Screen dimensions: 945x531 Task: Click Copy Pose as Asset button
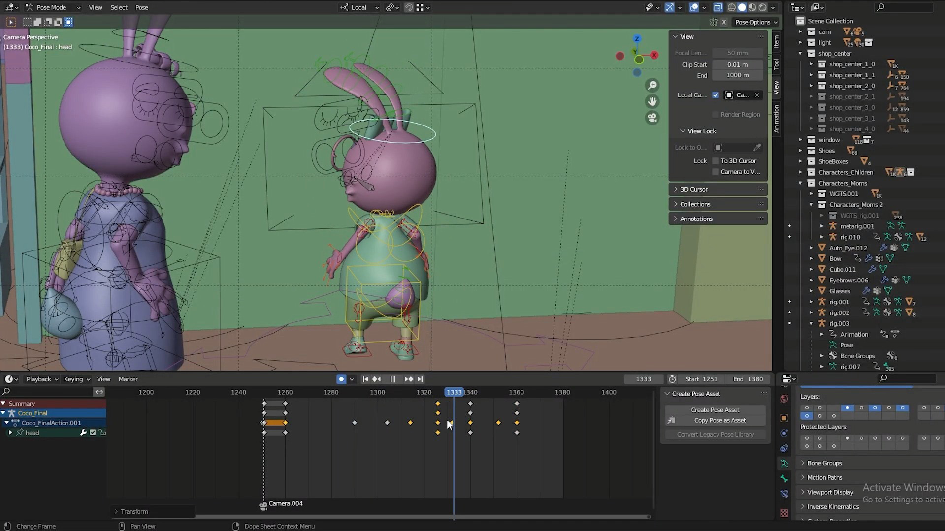[x=719, y=421]
